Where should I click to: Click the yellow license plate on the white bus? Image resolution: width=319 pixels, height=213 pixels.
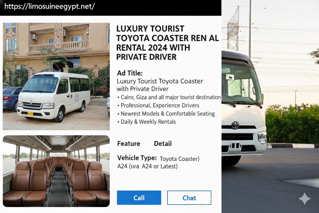30,113
